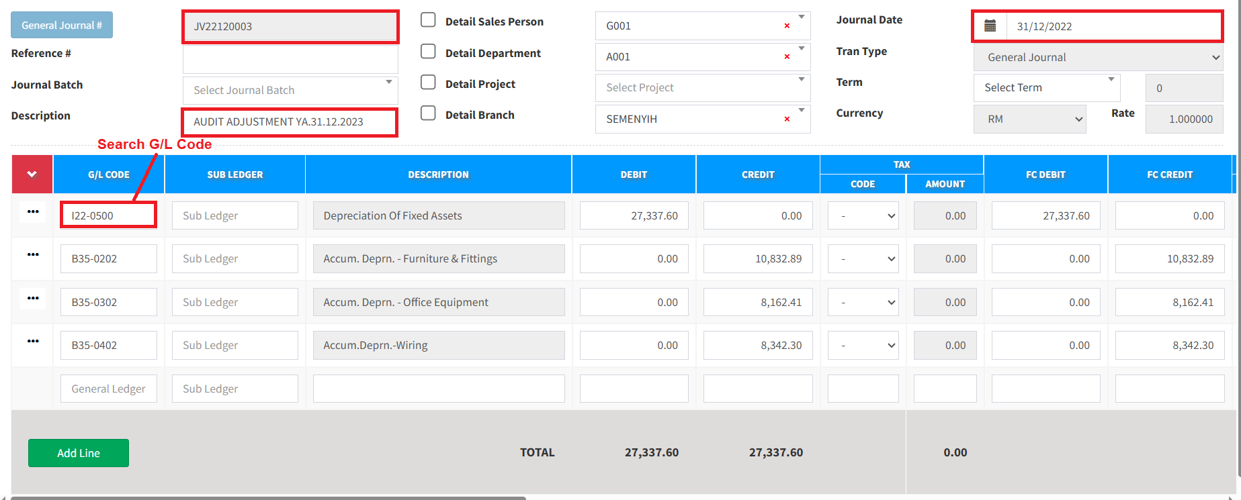Remove the SEMENYIH branch selection
Screen dimensions: 1241x500
787,119
